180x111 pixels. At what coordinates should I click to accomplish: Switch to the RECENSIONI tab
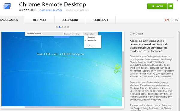[70, 20]
